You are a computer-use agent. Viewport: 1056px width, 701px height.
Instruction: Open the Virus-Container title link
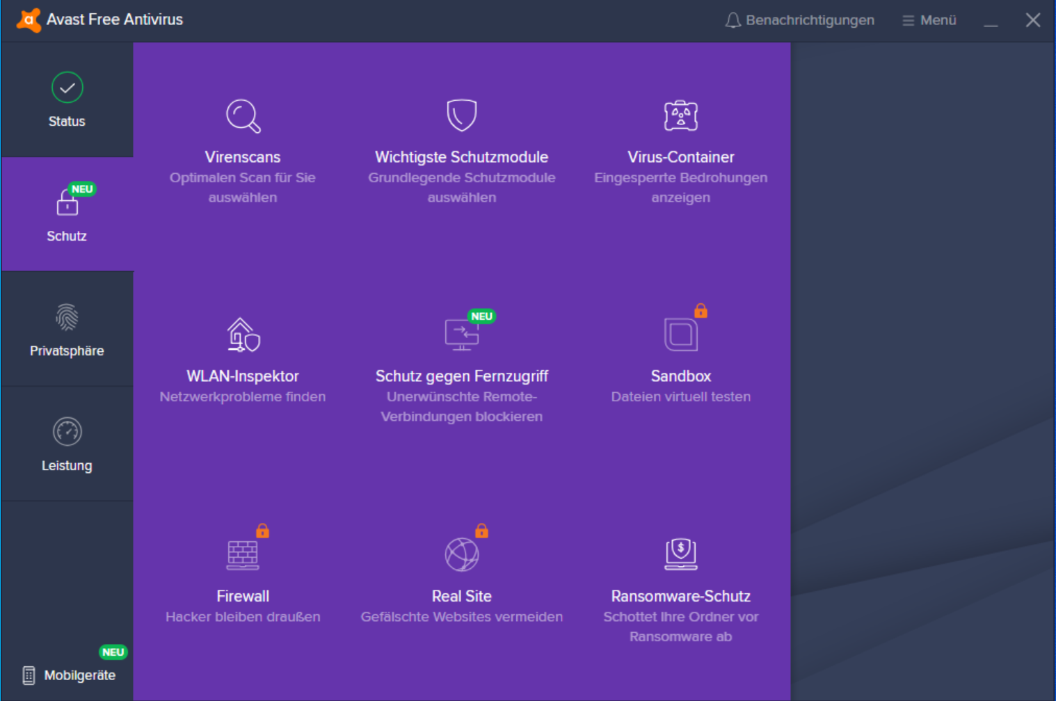pyautogui.click(x=681, y=157)
